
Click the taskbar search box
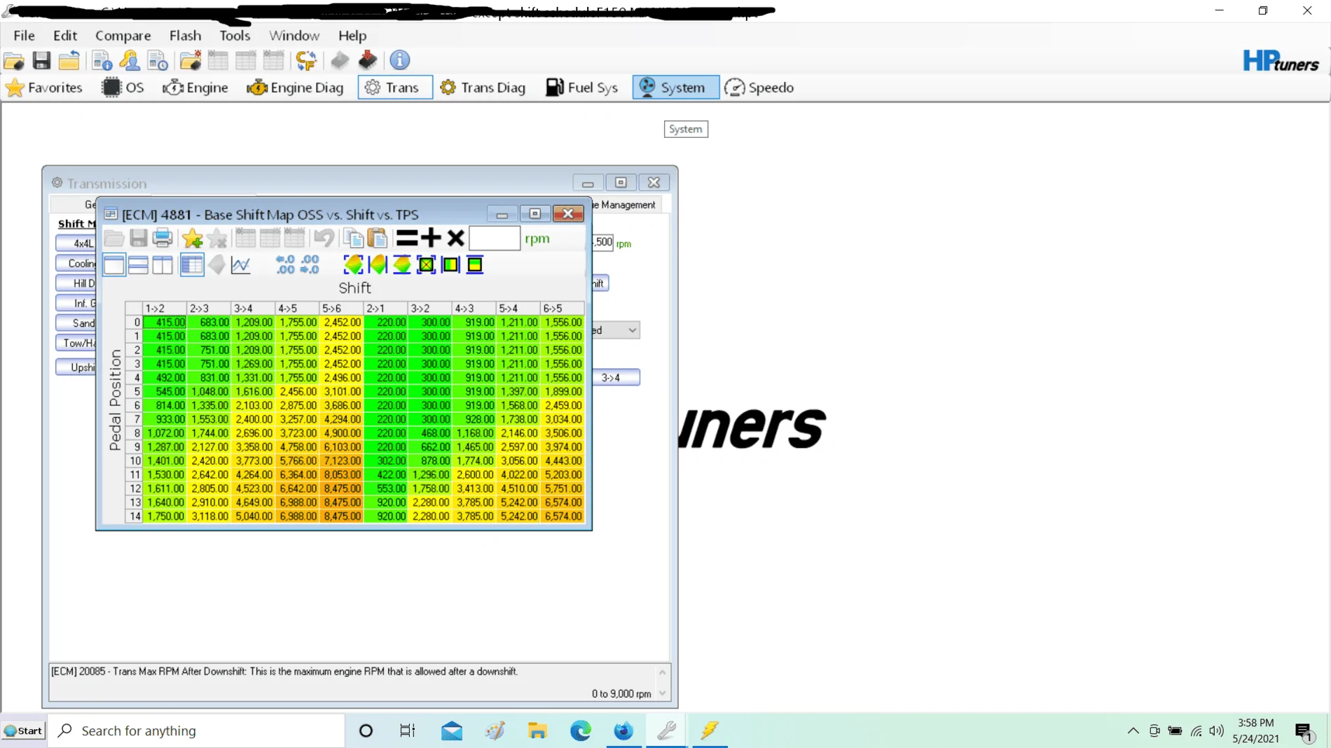[x=196, y=731]
